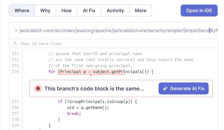Switch to the Where tab
Screen dimensions: 224x130
tap(22, 11)
